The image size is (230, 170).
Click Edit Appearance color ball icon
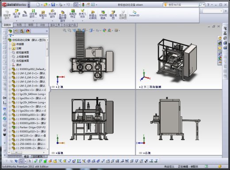tap(104, 30)
